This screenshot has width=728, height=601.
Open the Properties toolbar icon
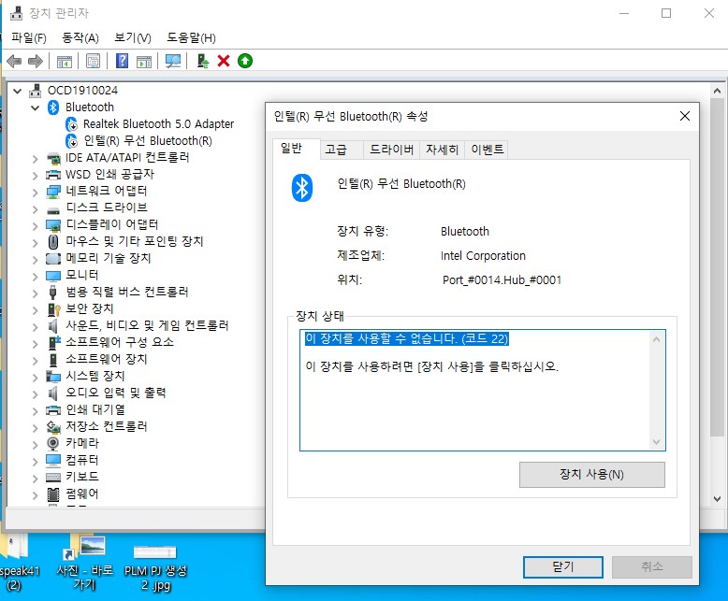click(93, 61)
